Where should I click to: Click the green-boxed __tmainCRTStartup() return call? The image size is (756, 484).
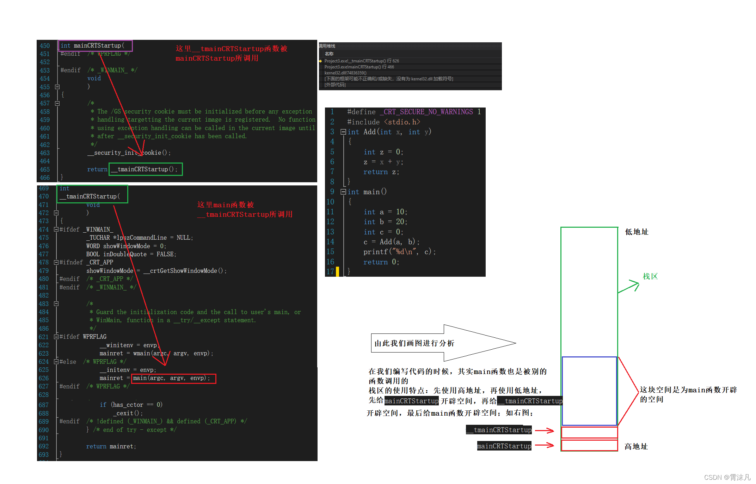(x=146, y=169)
